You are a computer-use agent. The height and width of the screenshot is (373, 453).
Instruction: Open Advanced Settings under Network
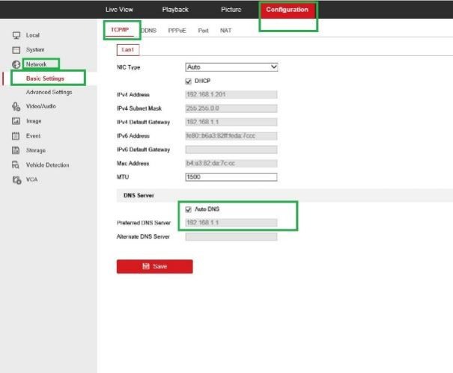point(49,92)
